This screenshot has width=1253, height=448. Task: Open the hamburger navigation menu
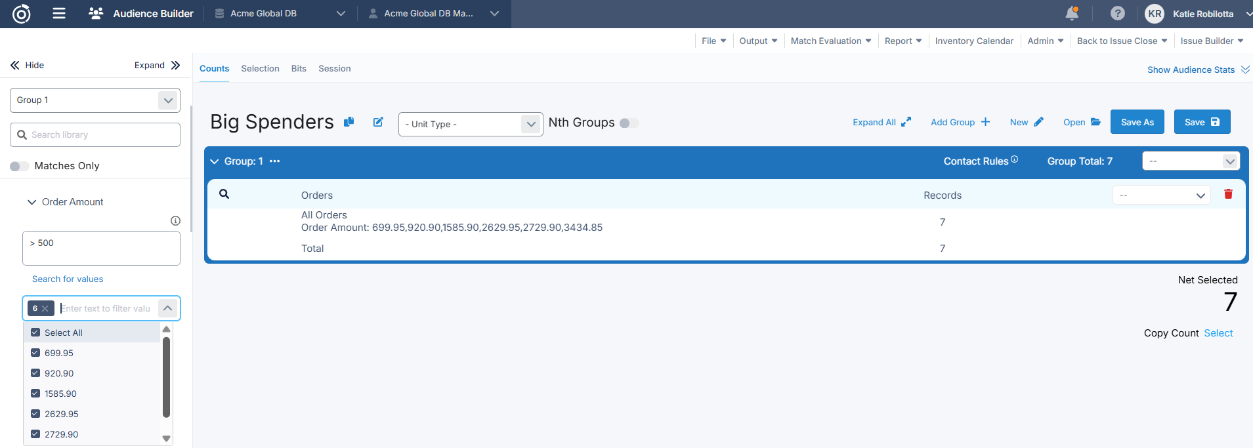(x=59, y=13)
